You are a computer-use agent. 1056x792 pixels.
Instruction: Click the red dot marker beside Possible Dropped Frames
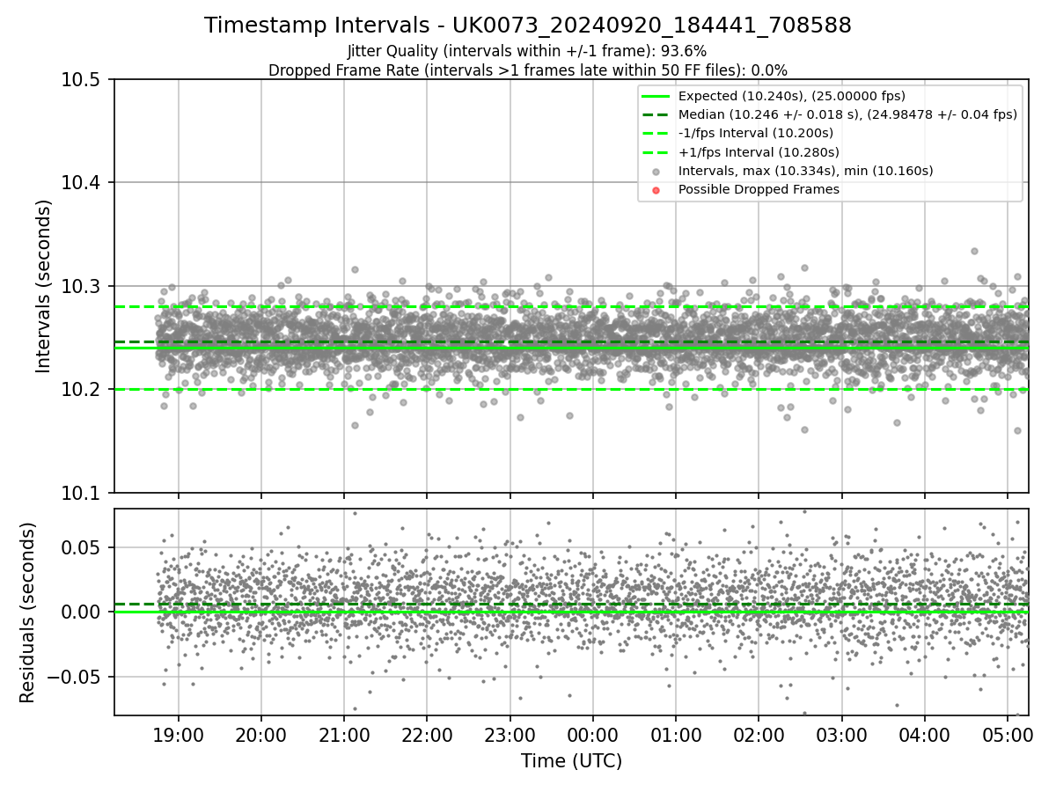(x=656, y=190)
